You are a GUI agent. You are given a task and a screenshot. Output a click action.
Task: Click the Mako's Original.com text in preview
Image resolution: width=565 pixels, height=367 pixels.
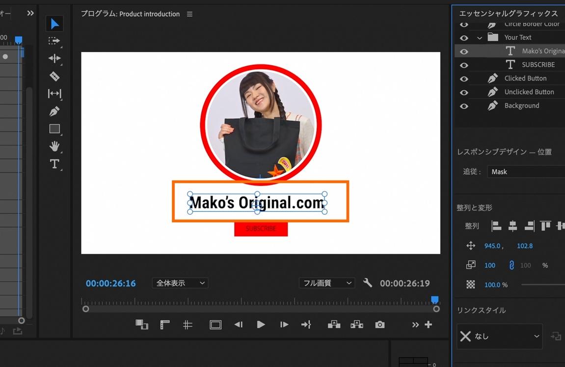tap(257, 203)
